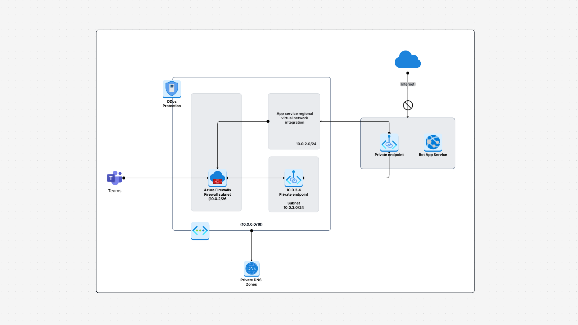Select the virtual network icon near 10.0.0.0/16

(x=200, y=231)
